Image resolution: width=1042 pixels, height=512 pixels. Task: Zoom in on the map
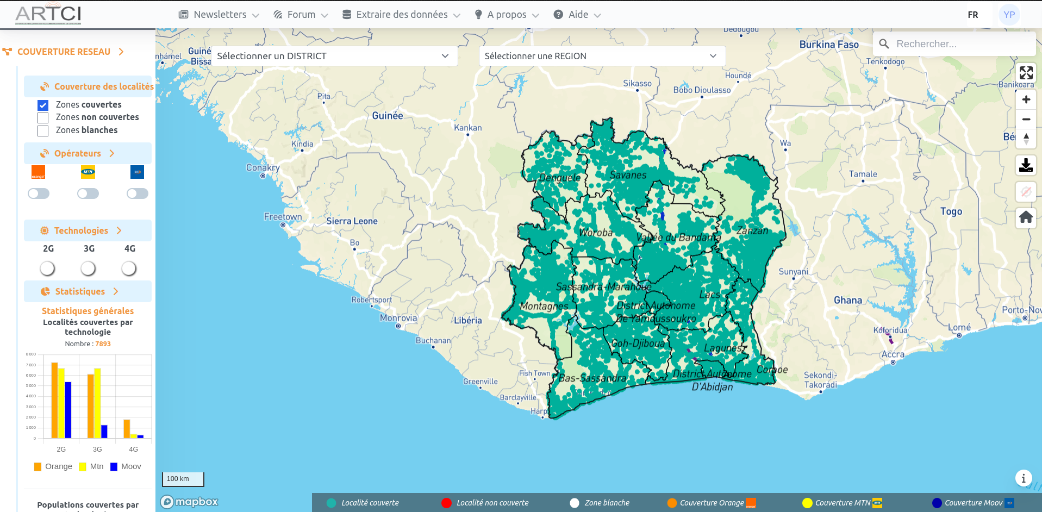click(1026, 99)
